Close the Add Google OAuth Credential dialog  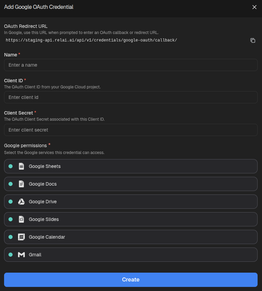click(255, 7)
